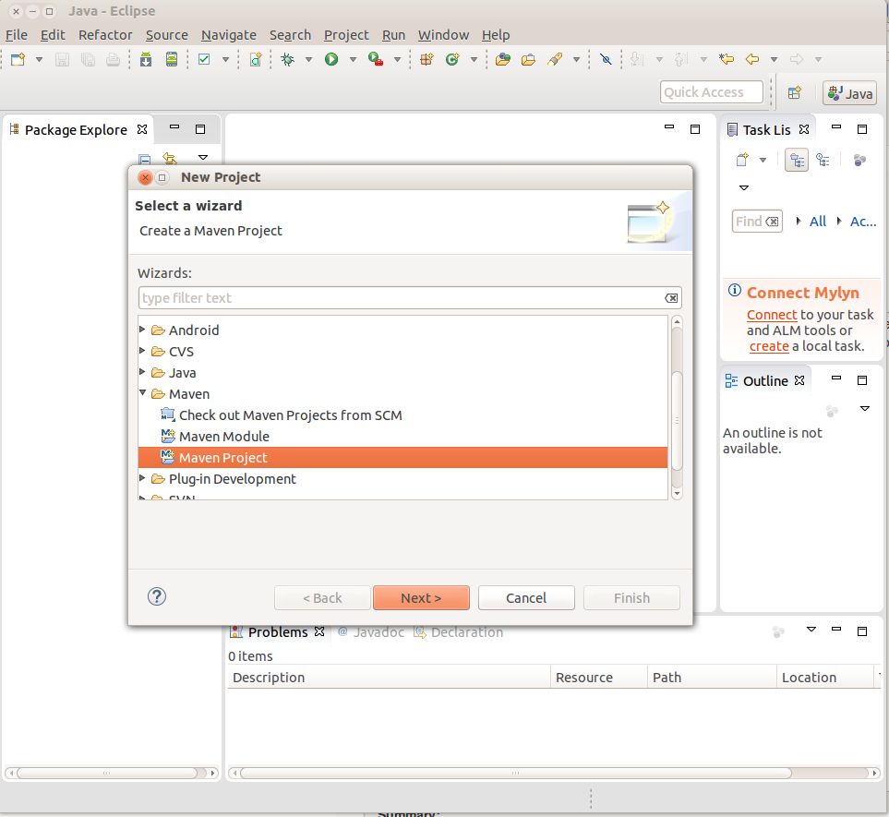Expand the Android wizard folder
This screenshot has height=817, width=889.
(142, 330)
